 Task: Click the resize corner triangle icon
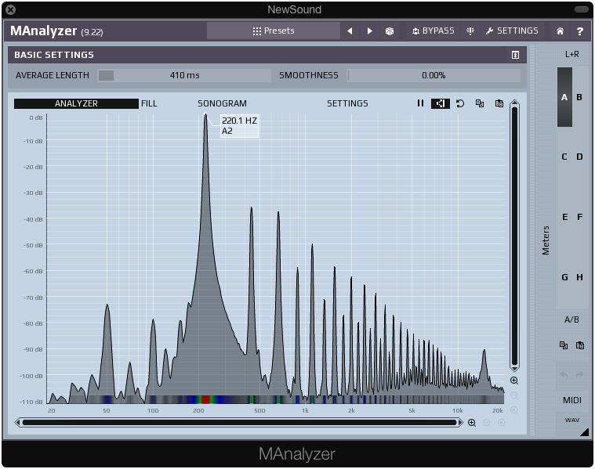coord(584,432)
